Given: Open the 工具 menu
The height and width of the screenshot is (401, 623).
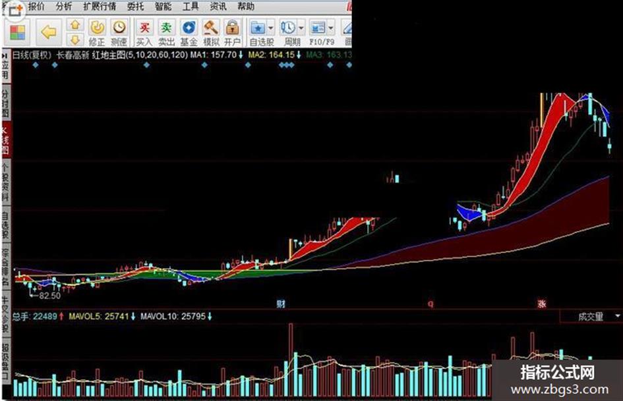Looking at the screenshot, I should pos(191,7).
